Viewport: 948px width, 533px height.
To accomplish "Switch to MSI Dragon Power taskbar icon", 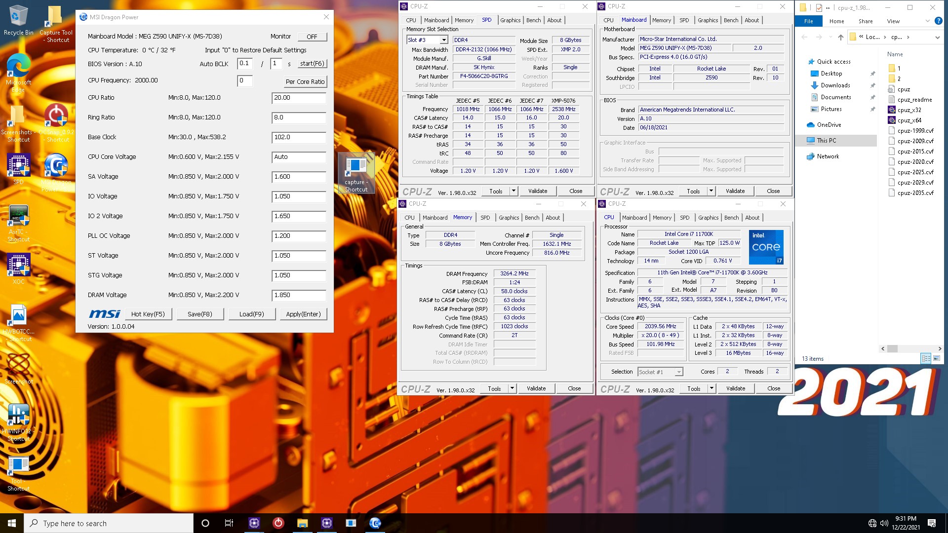I will pyautogui.click(x=375, y=523).
